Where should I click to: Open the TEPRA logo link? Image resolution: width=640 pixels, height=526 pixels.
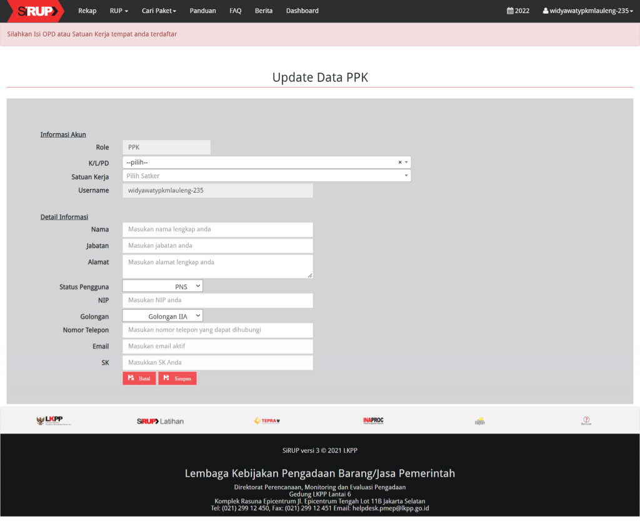coord(267,421)
